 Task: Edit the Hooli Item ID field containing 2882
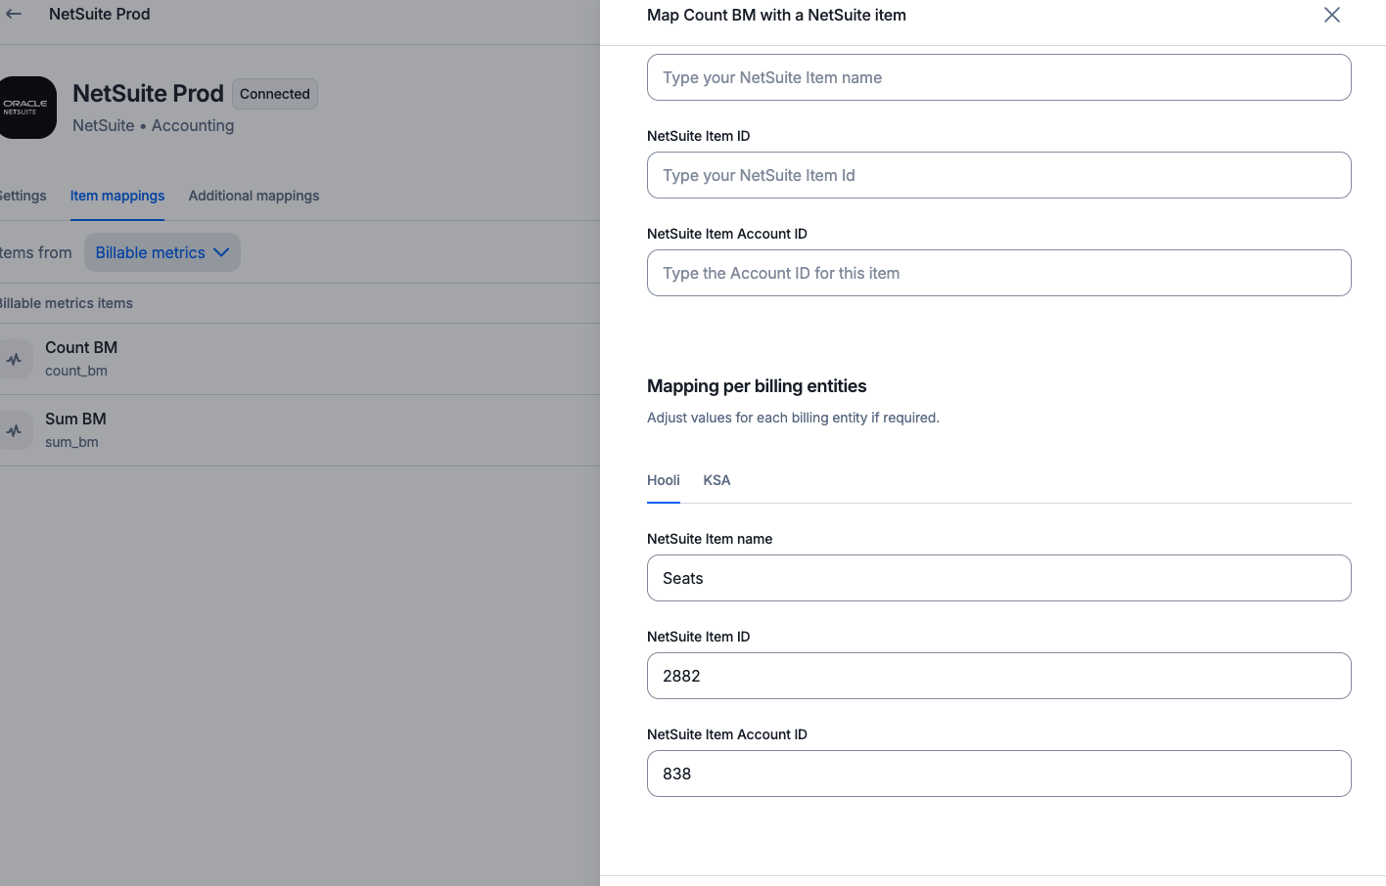coord(999,676)
